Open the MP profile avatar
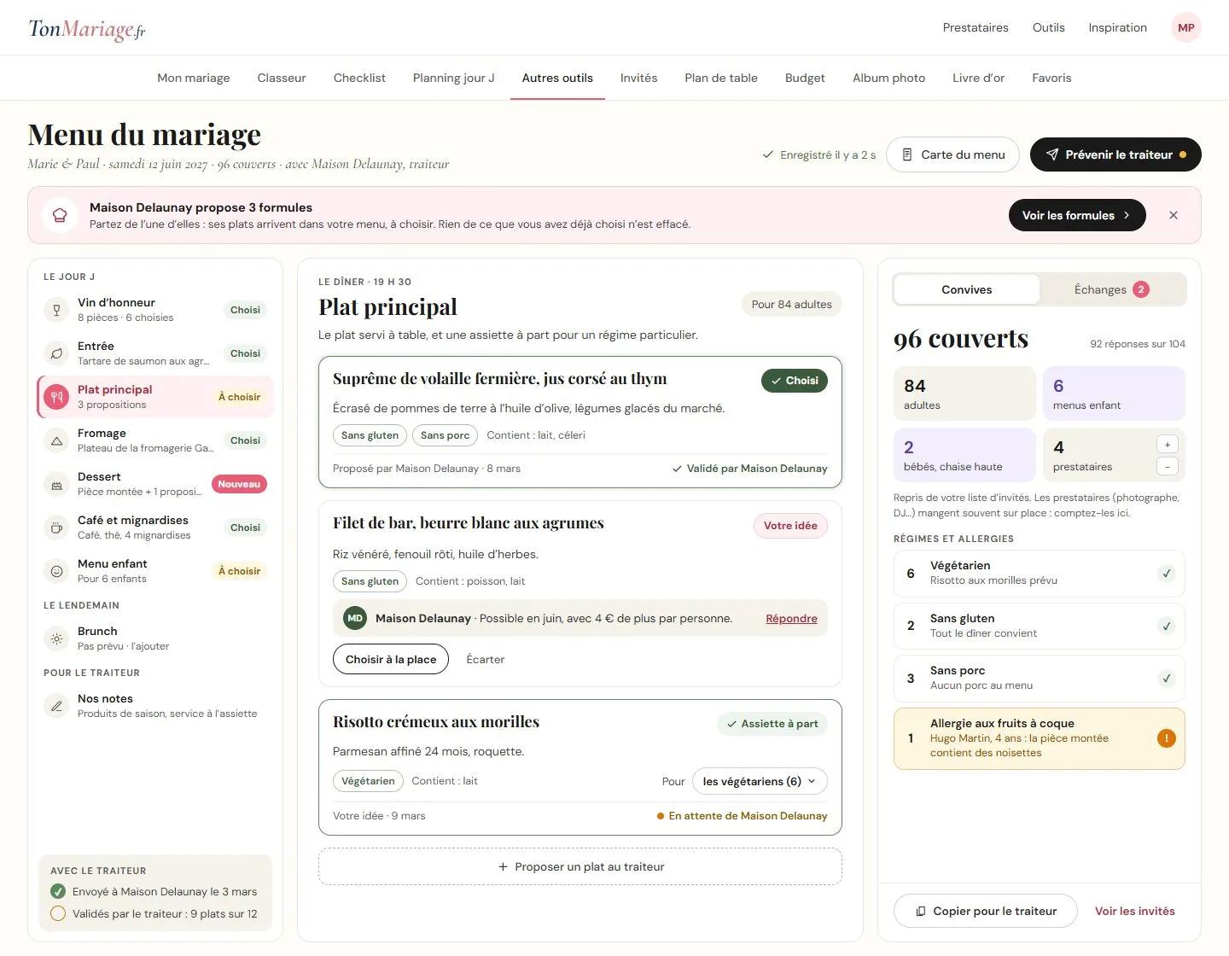This screenshot has height=956, width=1229. tap(1186, 27)
